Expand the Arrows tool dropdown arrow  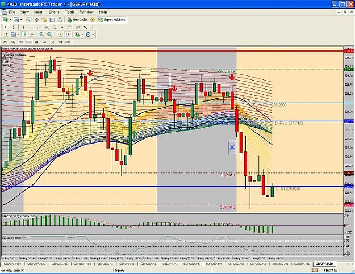coord(90,27)
